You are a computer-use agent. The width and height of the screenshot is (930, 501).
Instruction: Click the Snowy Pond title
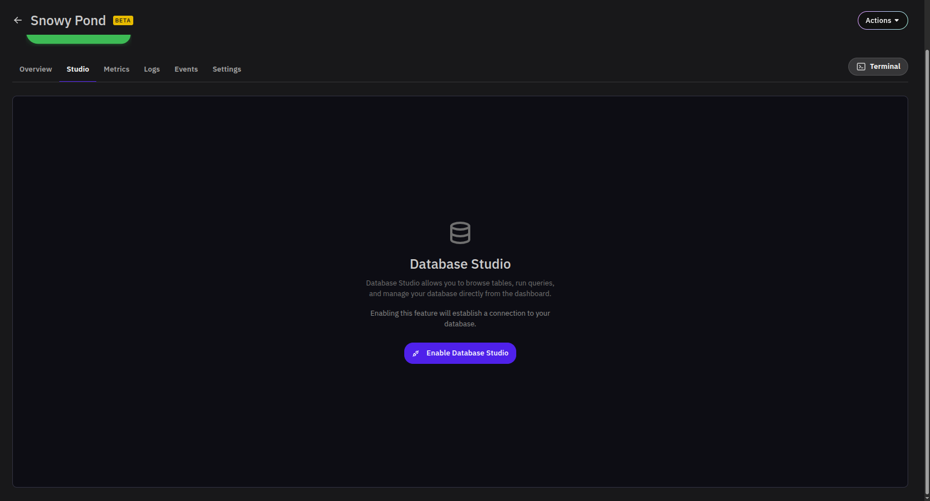(x=68, y=21)
